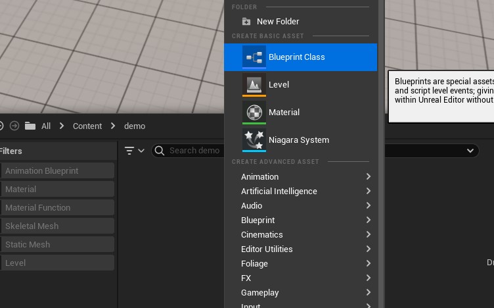Viewport: 494px width, 308px height.
Task: Open the Input menu entry
Action: (x=301, y=305)
